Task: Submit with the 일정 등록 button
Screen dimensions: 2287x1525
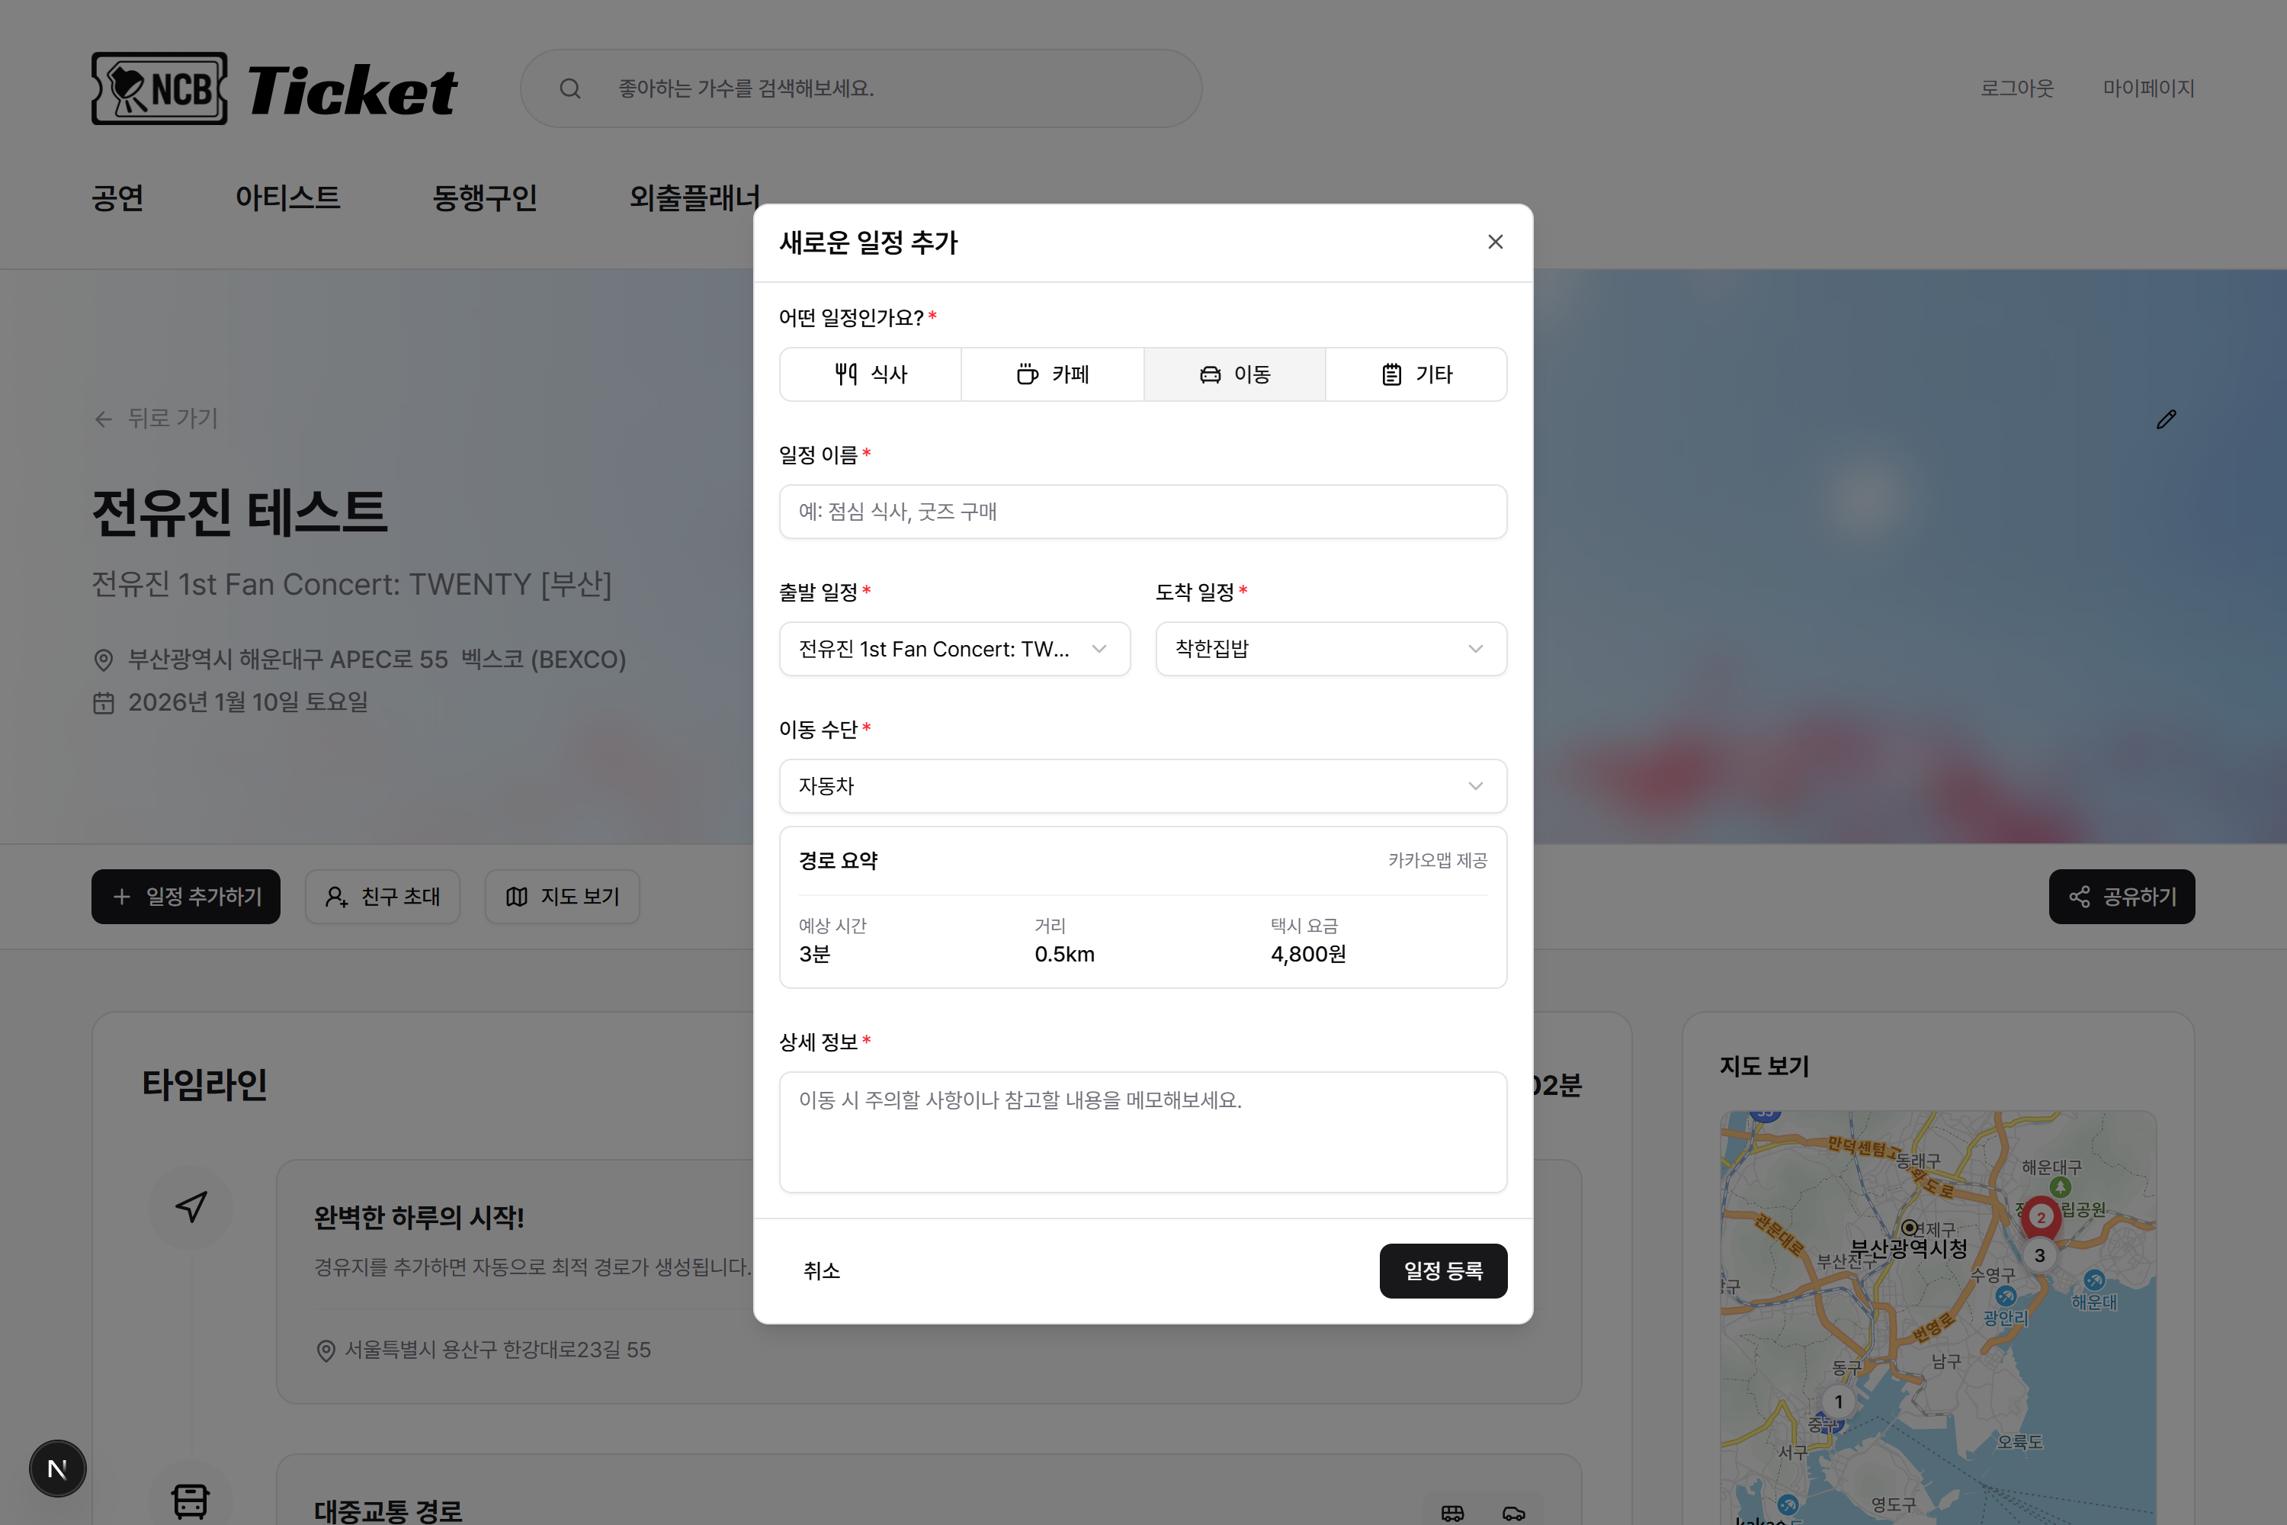Action: pyautogui.click(x=1443, y=1271)
